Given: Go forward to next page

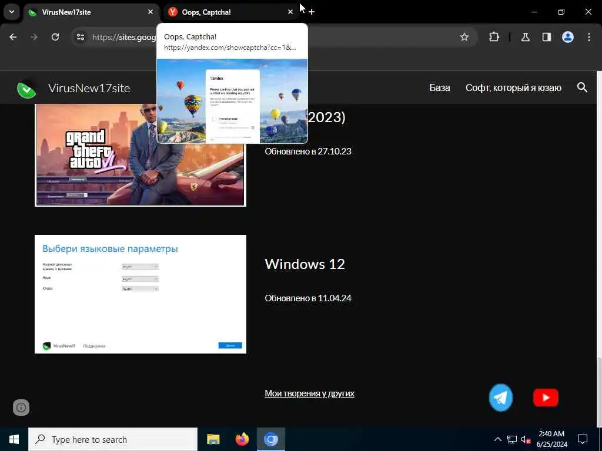Looking at the screenshot, I should 34,37.
